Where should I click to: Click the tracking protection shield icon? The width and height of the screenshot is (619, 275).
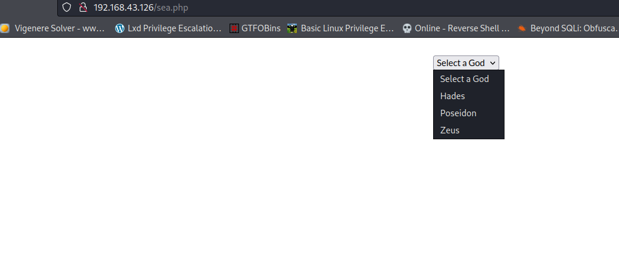(67, 8)
